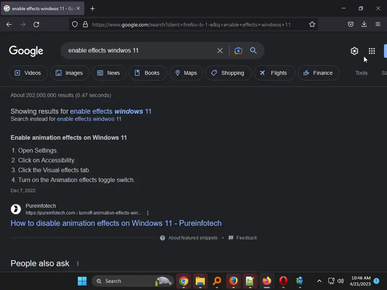387x290 pixels.
Task: Go back to the previous page
Action: pos(9,25)
